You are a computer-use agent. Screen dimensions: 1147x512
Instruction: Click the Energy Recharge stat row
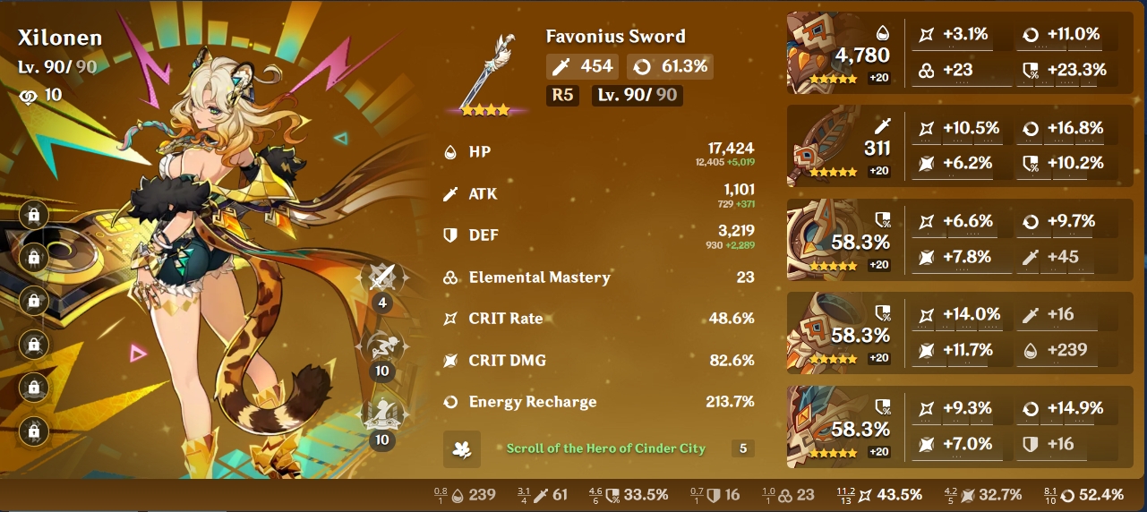[x=599, y=402]
